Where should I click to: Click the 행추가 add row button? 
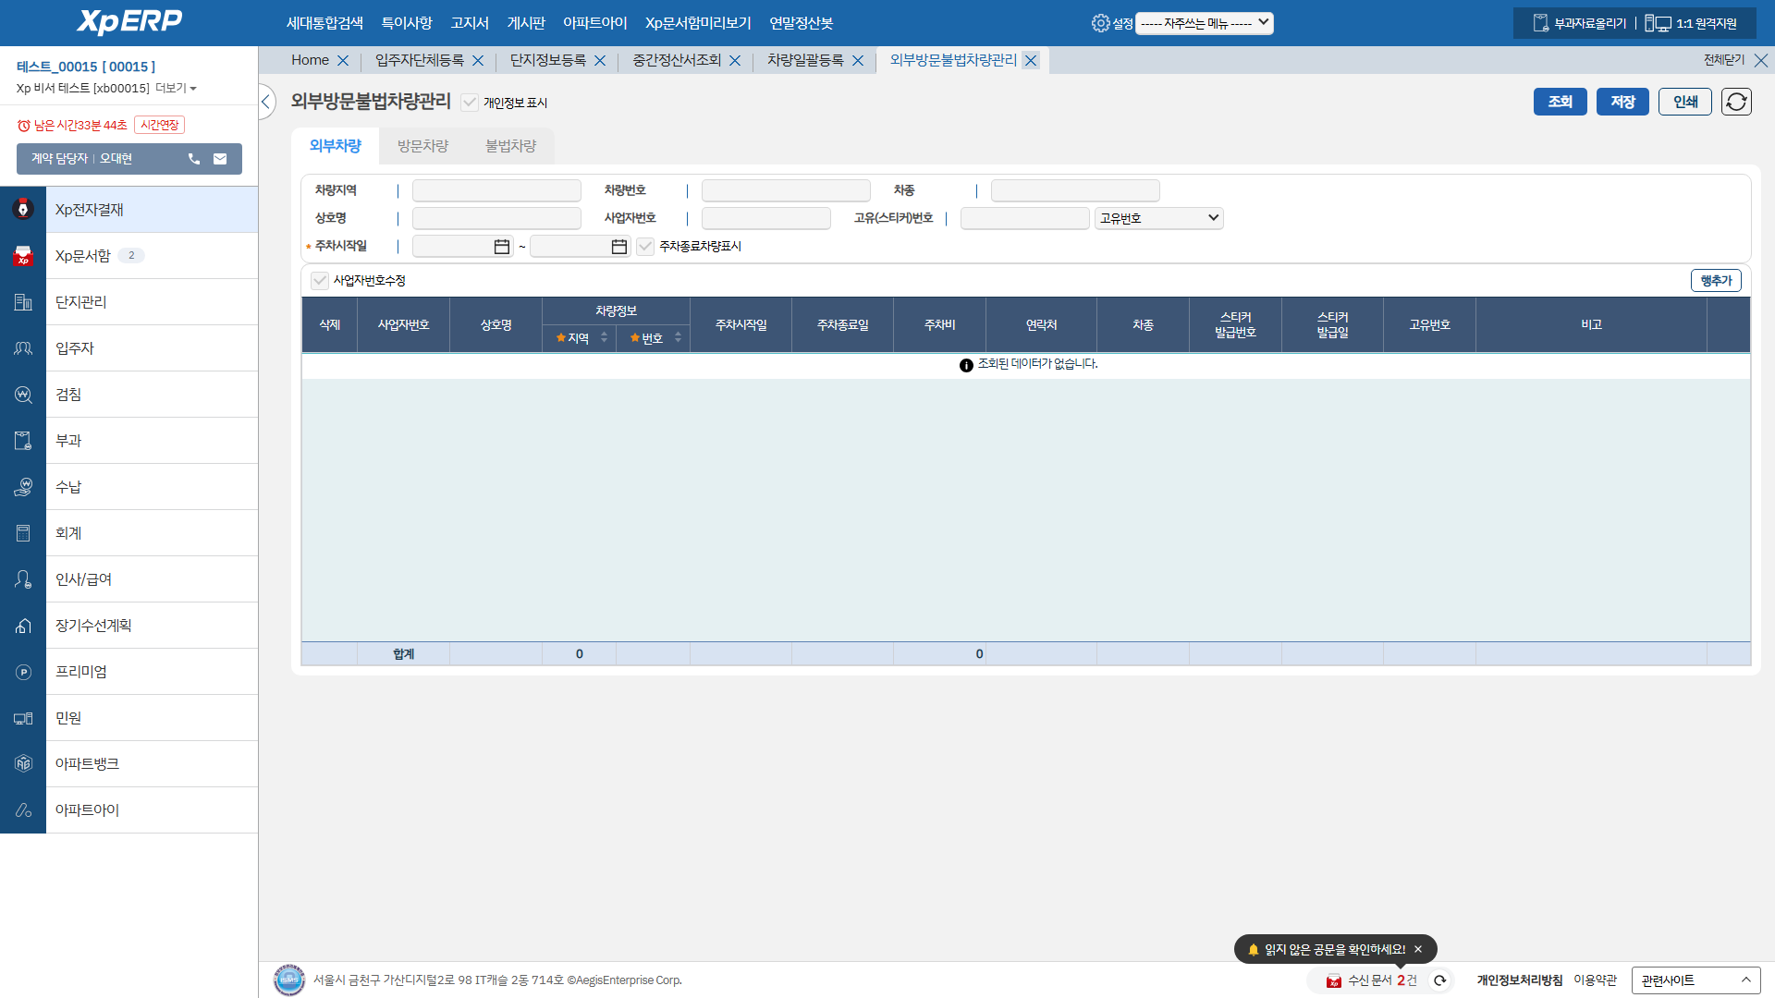click(x=1716, y=281)
